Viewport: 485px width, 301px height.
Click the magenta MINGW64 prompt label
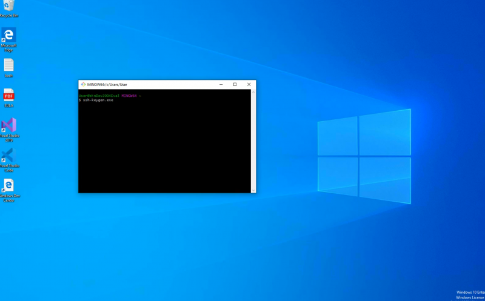(129, 96)
